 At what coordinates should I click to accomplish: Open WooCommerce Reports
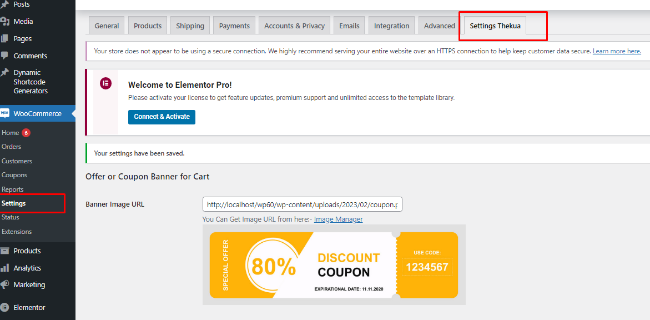click(x=12, y=189)
